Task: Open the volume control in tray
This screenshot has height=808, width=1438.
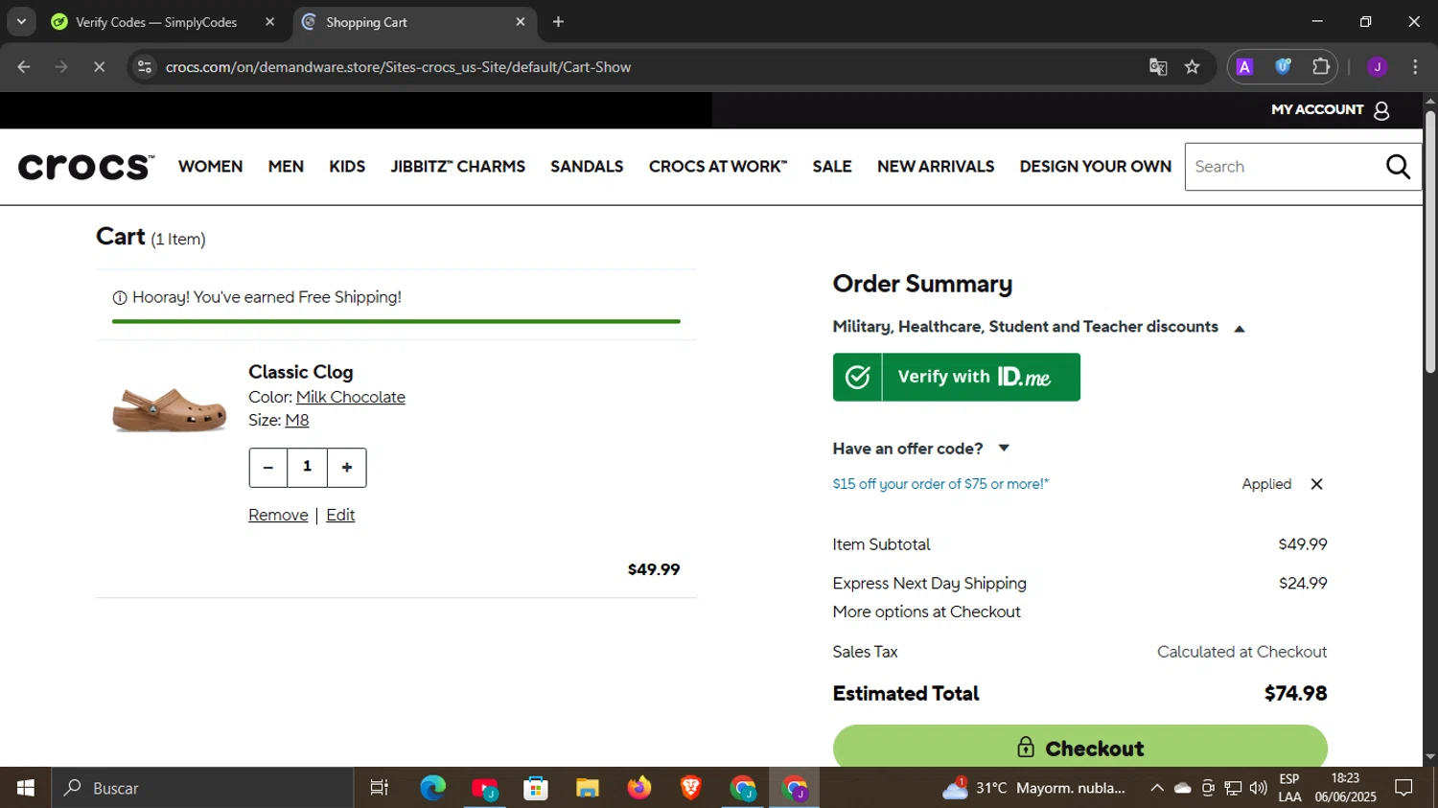Action: (1258, 788)
